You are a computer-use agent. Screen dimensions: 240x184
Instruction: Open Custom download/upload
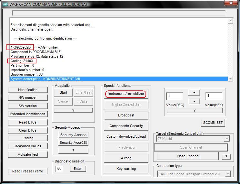pyautogui.click(x=126, y=136)
